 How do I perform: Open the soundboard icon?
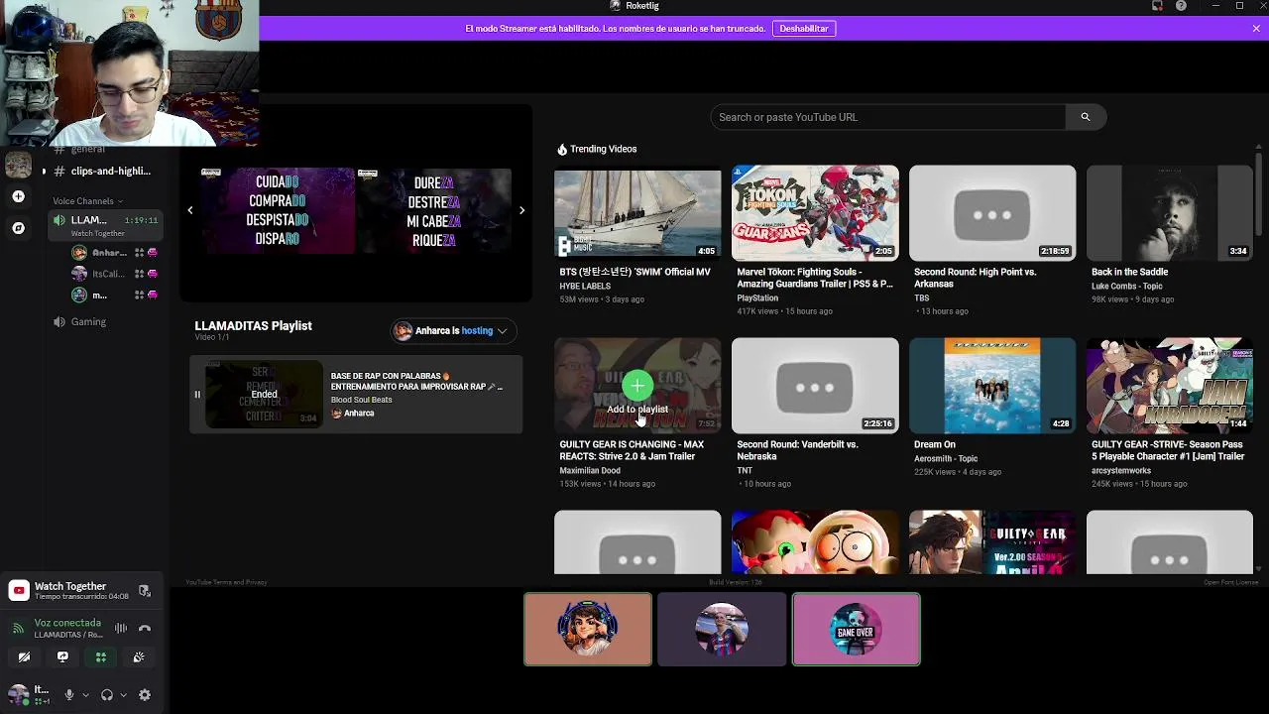pos(139,656)
